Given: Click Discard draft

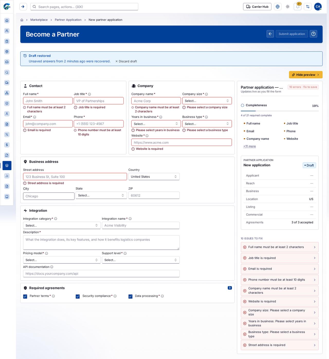Looking at the screenshot, I should (x=126, y=61).
